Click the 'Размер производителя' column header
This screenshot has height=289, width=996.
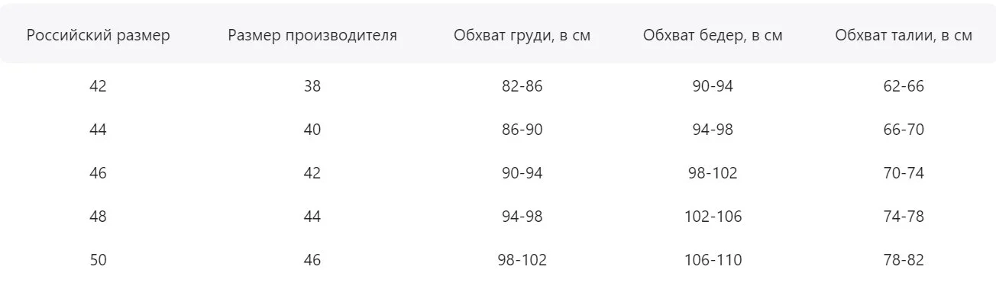point(312,36)
